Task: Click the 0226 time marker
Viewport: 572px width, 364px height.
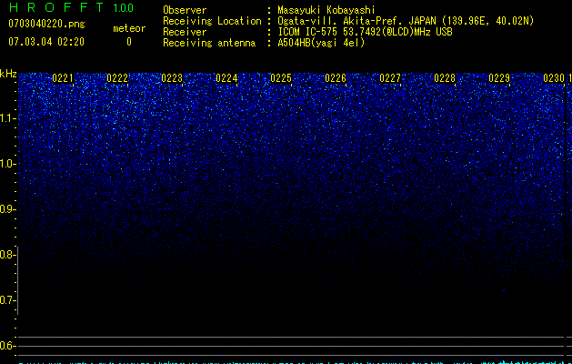Action: pos(336,78)
